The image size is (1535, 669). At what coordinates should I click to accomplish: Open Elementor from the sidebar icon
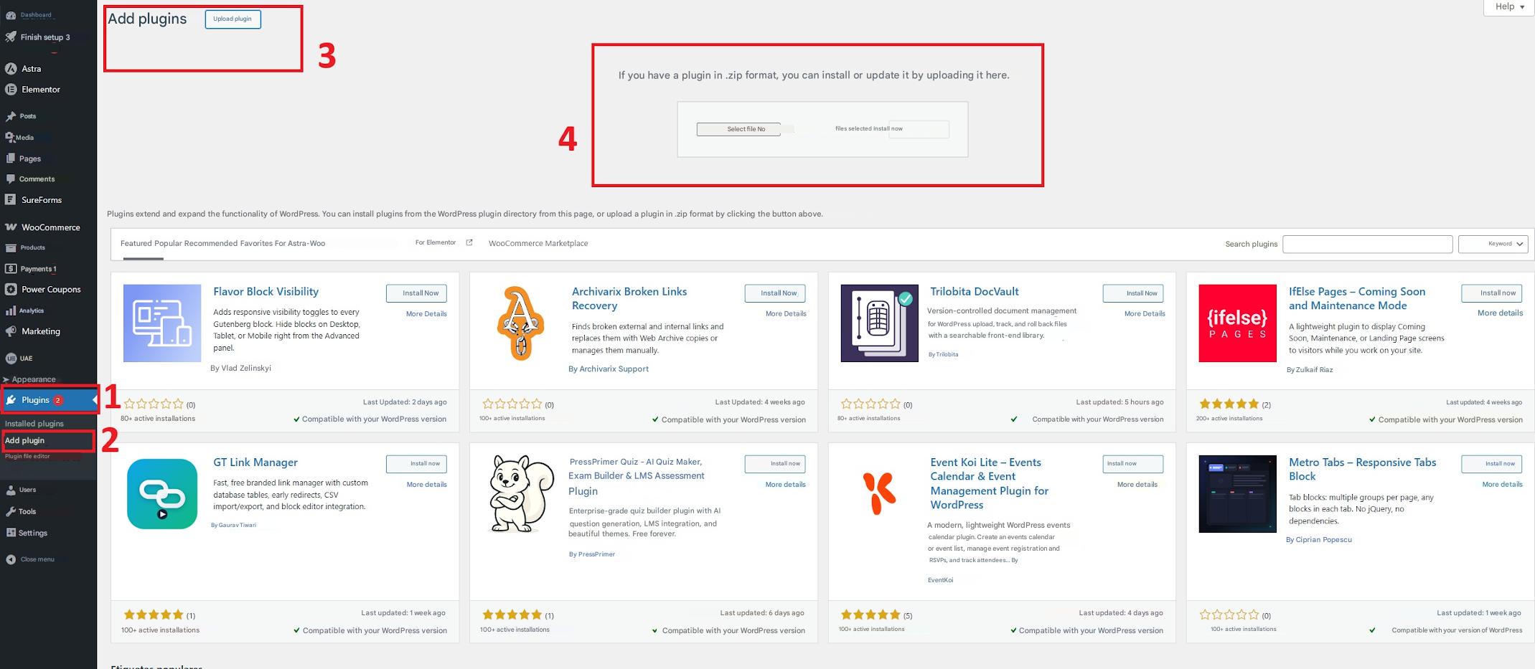pos(11,90)
